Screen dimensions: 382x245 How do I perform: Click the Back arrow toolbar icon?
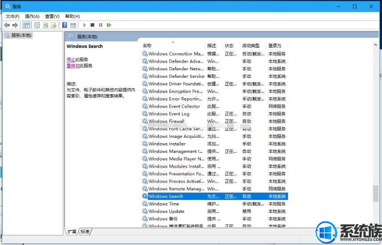pos(7,25)
